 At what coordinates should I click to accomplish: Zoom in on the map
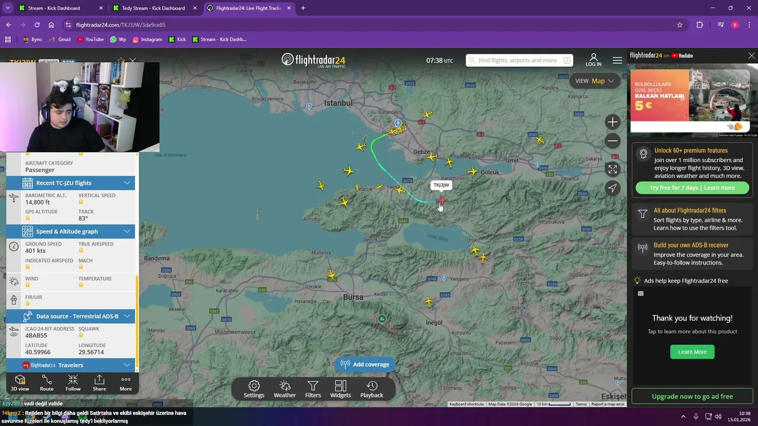(x=612, y=122)
